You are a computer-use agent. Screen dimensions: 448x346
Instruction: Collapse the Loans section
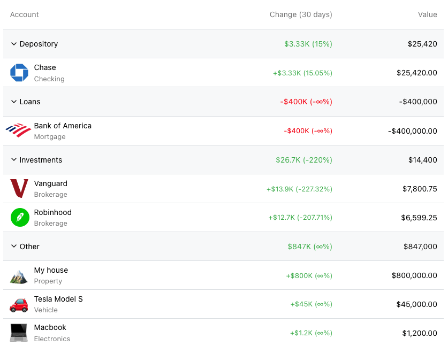pos(13,102)
